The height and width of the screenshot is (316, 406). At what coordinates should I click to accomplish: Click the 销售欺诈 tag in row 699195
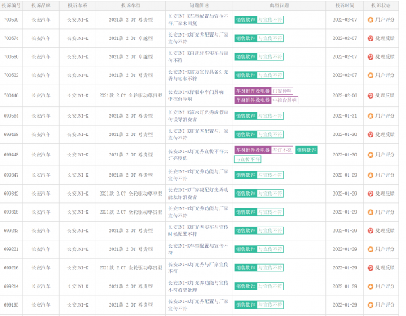coord(245,305)
